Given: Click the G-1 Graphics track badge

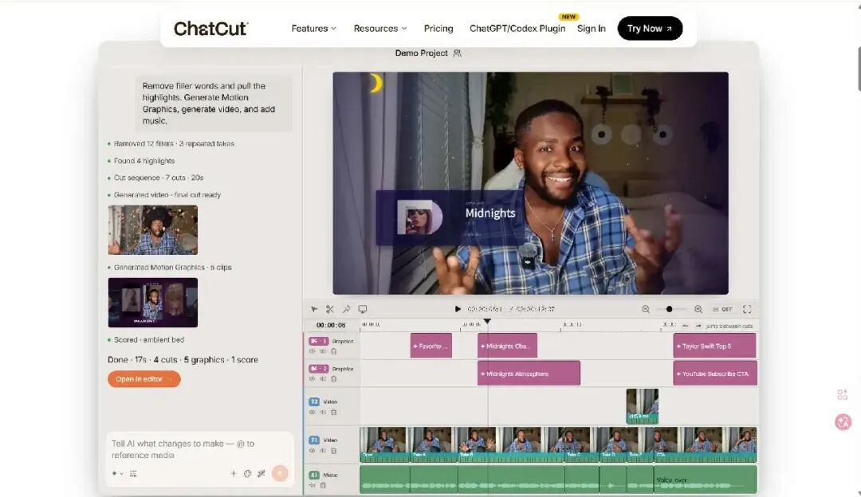Looking at the screenshot, I should pyautogui.click(x=318, y=341).
